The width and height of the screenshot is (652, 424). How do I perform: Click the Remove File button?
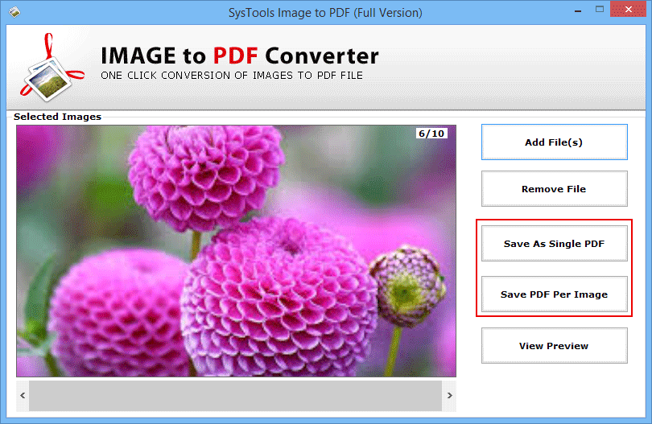pyautogui.click(x=555, y=189)
